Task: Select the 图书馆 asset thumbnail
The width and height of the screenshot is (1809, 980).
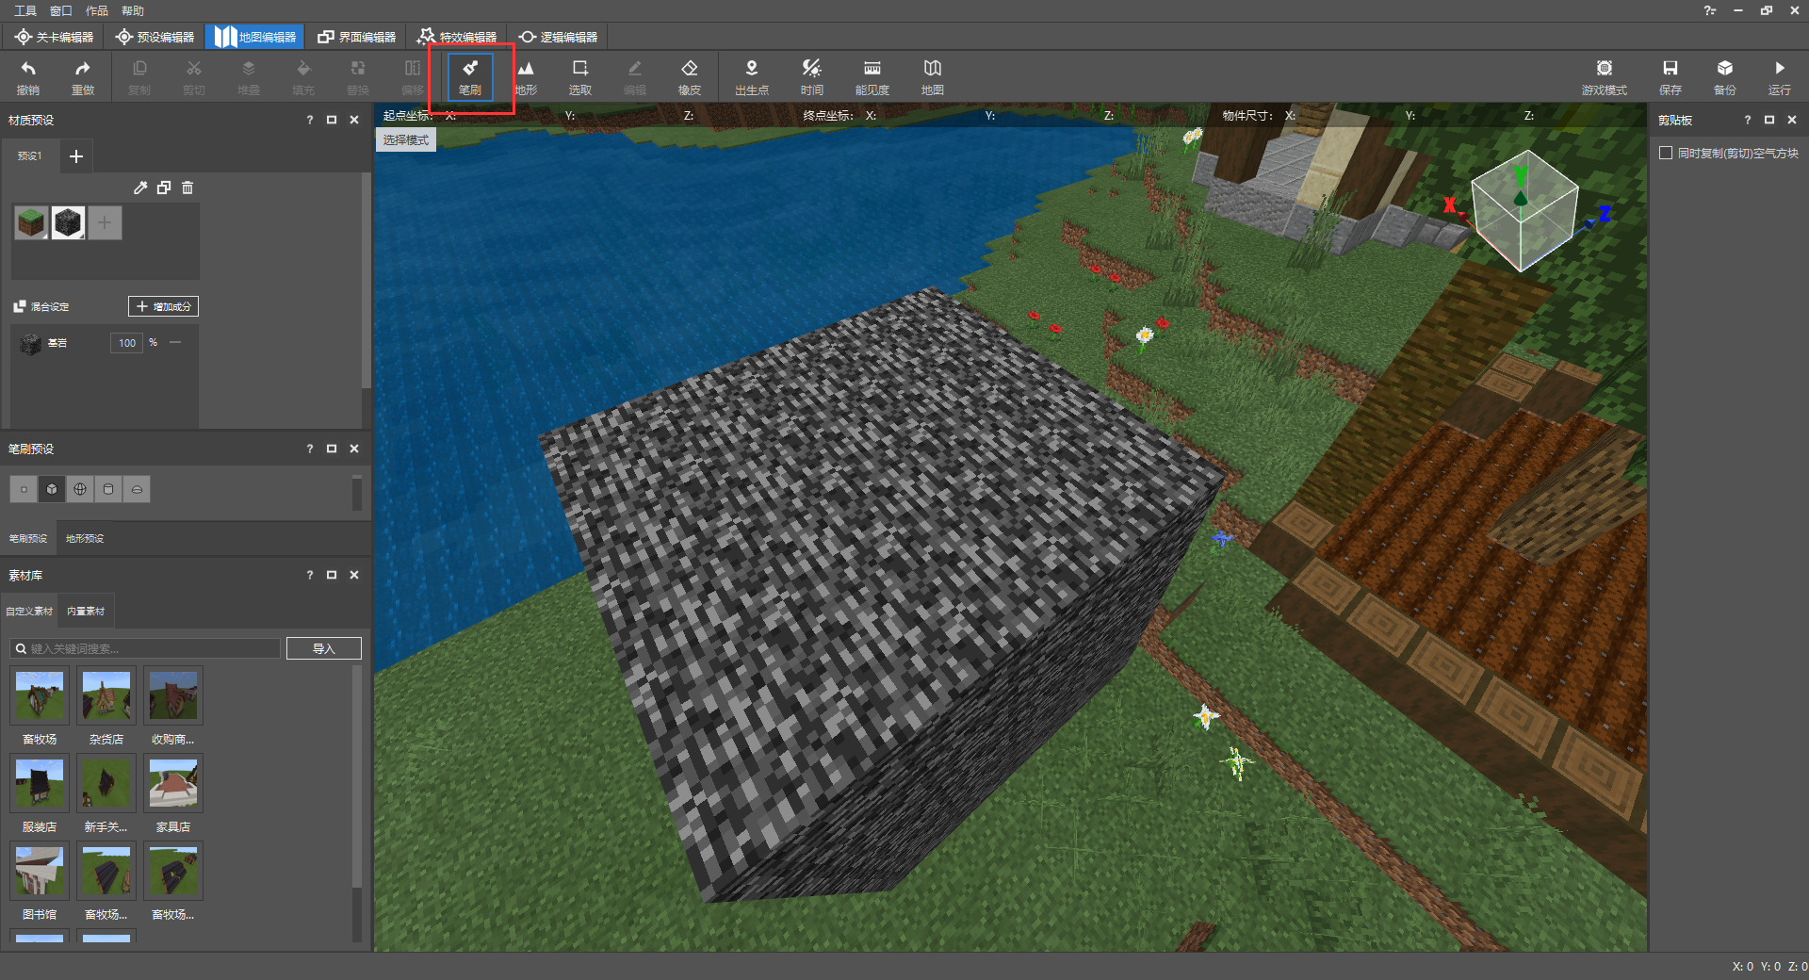Action: (40, 871)
